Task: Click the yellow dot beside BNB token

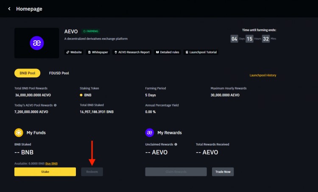Action: point(81,95)
